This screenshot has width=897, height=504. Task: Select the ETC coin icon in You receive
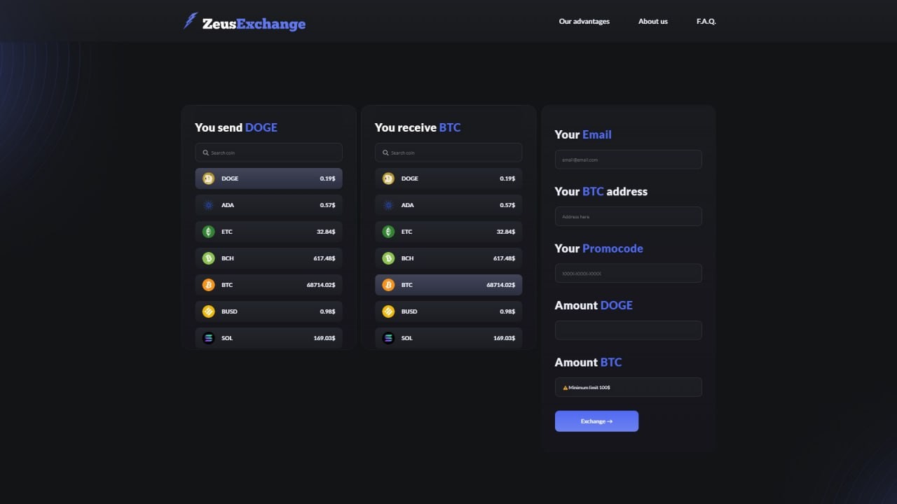(x=388, y=232)
